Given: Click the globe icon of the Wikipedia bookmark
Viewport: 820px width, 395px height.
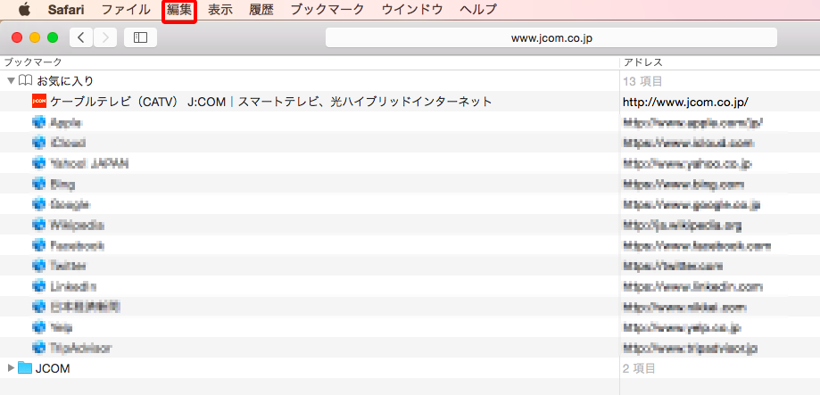Looking at the screenshot, I should (39, 225).
